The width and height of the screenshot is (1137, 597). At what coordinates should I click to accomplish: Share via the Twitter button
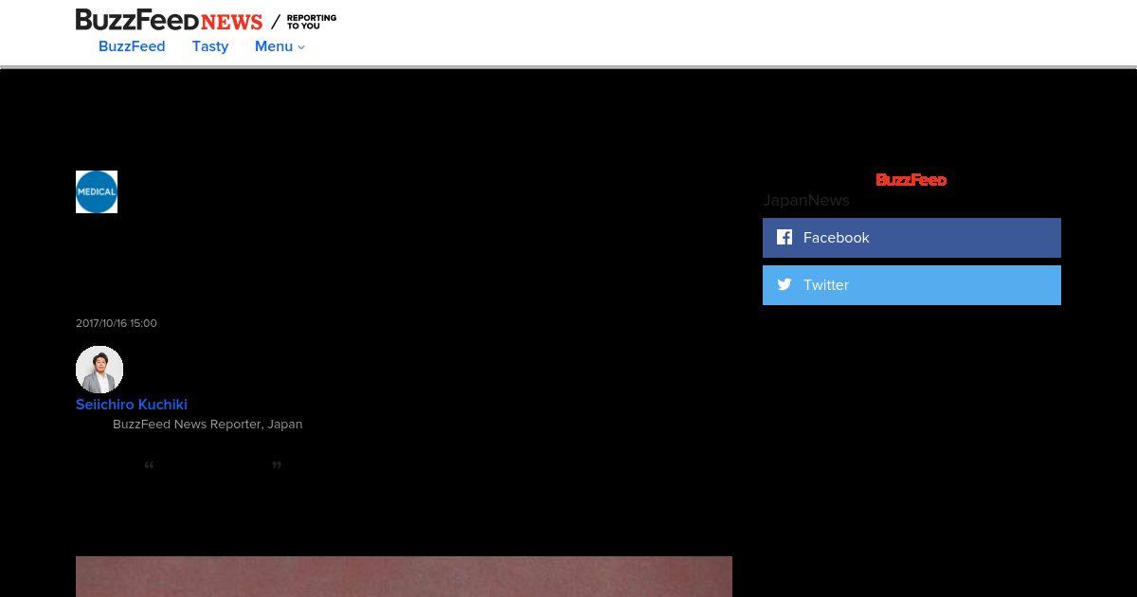tap(911, 285)
